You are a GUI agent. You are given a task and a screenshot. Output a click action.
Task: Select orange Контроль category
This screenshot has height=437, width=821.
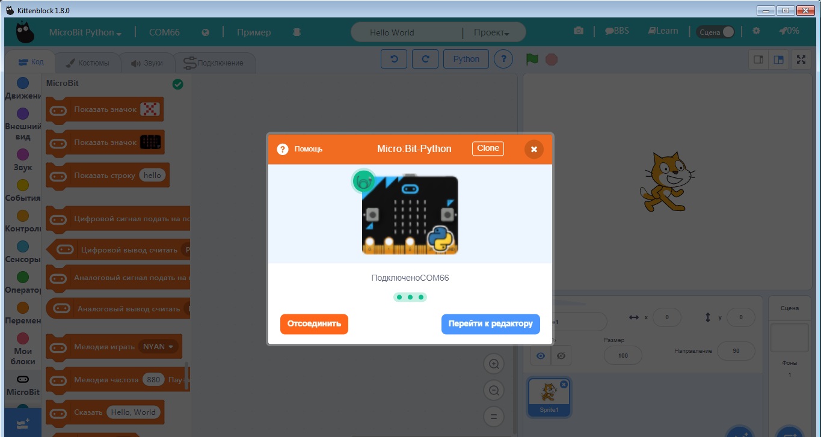click(x=23, y=216)
